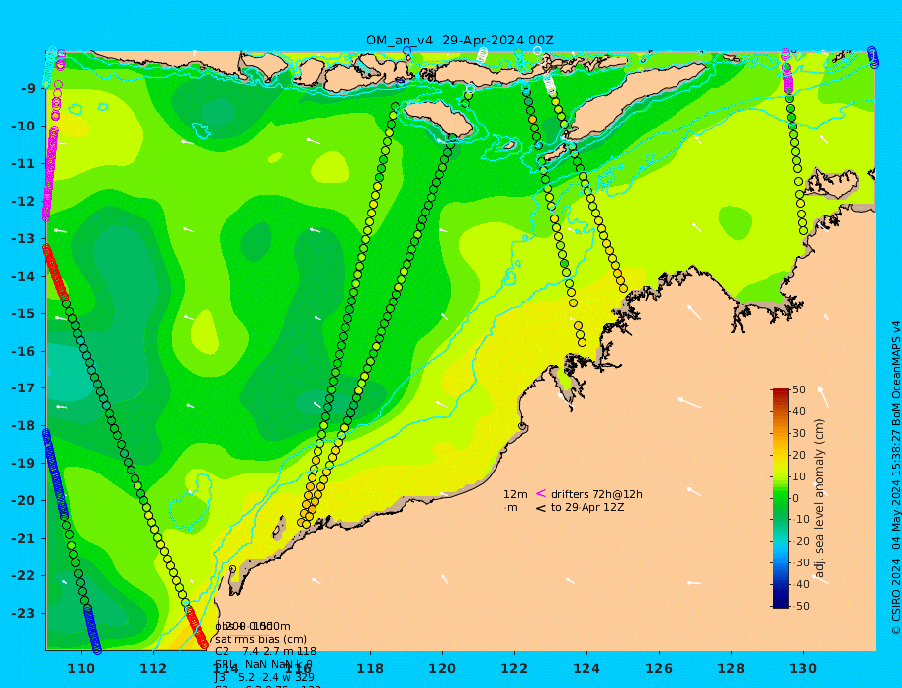Click the 'drifters 72h@12h' legend text
Viewport: 902px width, 688px height.
click(596, 494)
